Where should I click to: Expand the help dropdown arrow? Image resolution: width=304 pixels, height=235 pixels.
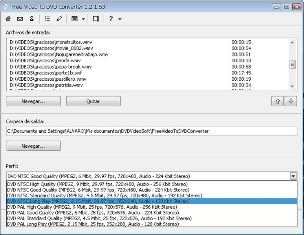click(x=120, y=19)
